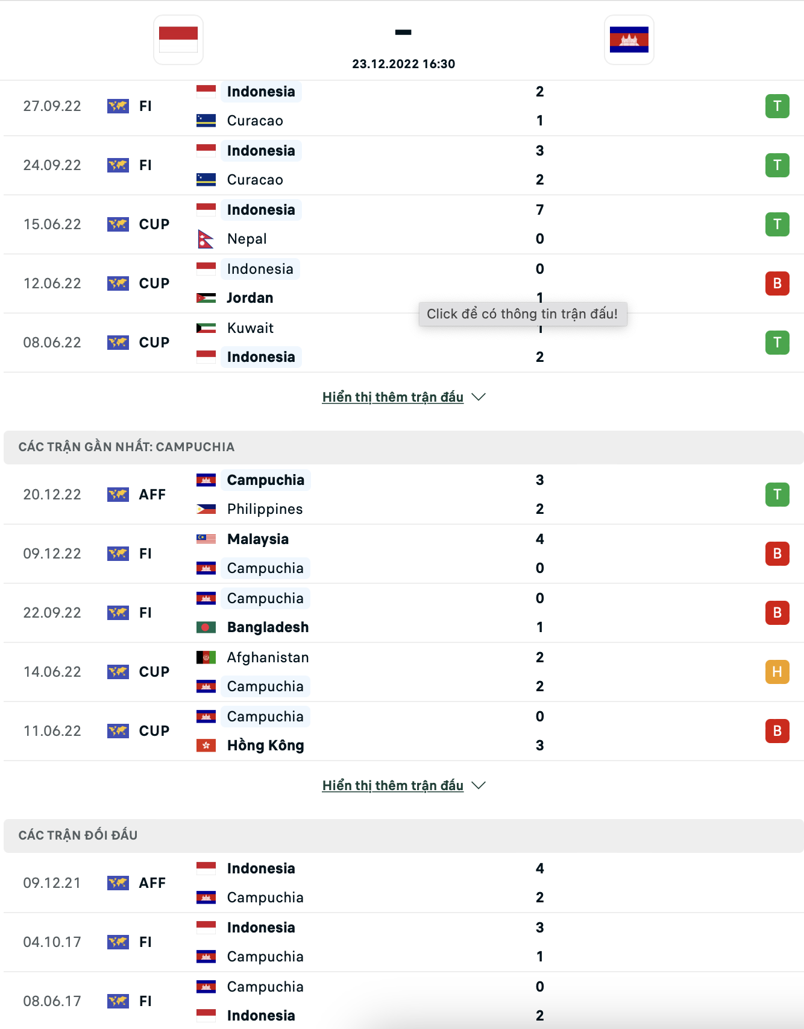Click the red B badge for Indonesia–Jordan match
Image resolution: width=804 pixels, height=1029 pixels.
[777, 283]
